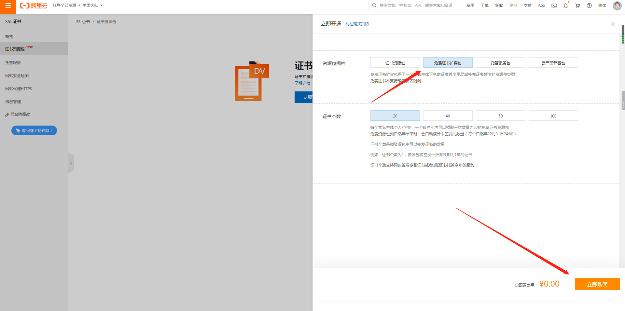Expand the 账号全部资源 dropdown
The height and width of the screenshot is (311, 625).
[x=66, y=6]
